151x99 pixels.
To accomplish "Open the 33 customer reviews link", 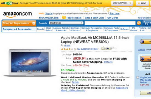I will (88, 49).
